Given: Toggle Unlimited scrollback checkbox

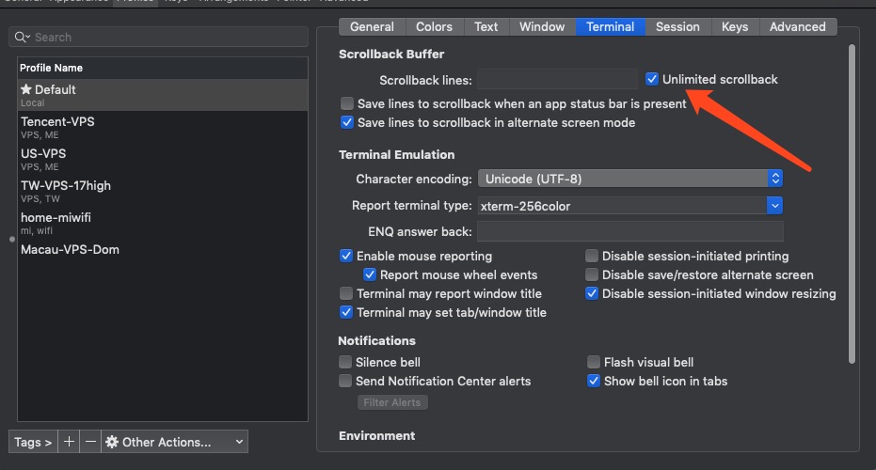Looking at the screenshot, I should [651, 79].
